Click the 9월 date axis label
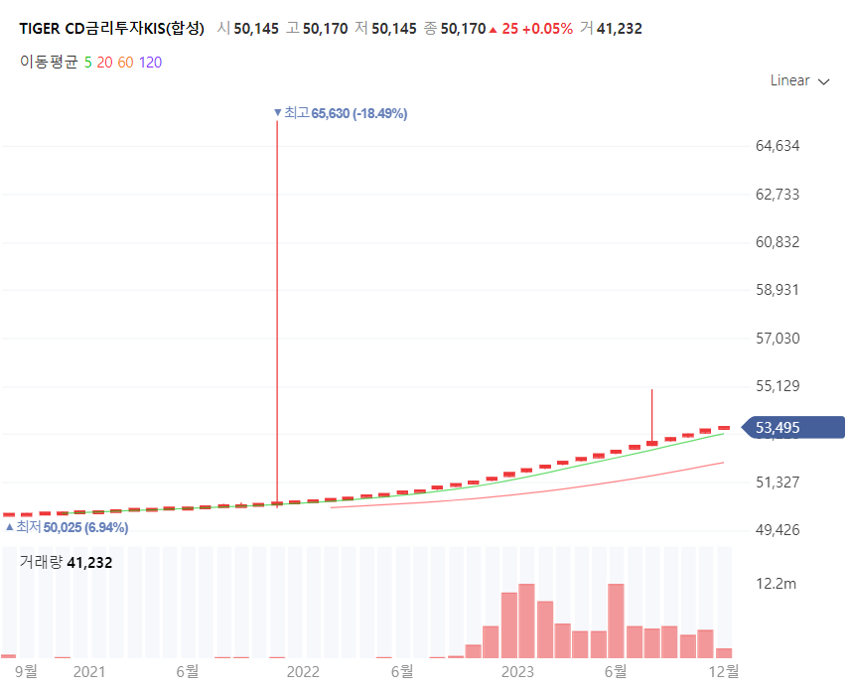 click(26, 671)
